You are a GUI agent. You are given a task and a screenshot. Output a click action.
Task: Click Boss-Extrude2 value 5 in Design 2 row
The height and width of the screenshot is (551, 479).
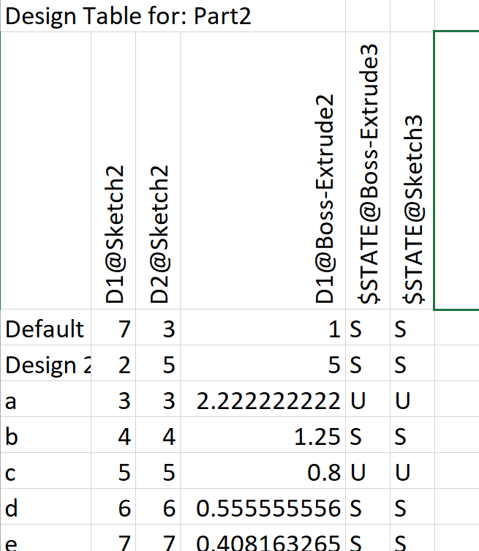pyautogui.click(x=263, y=364)
